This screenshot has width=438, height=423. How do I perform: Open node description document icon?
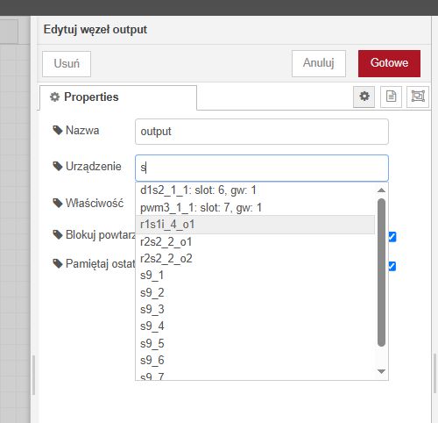[391, 97]
